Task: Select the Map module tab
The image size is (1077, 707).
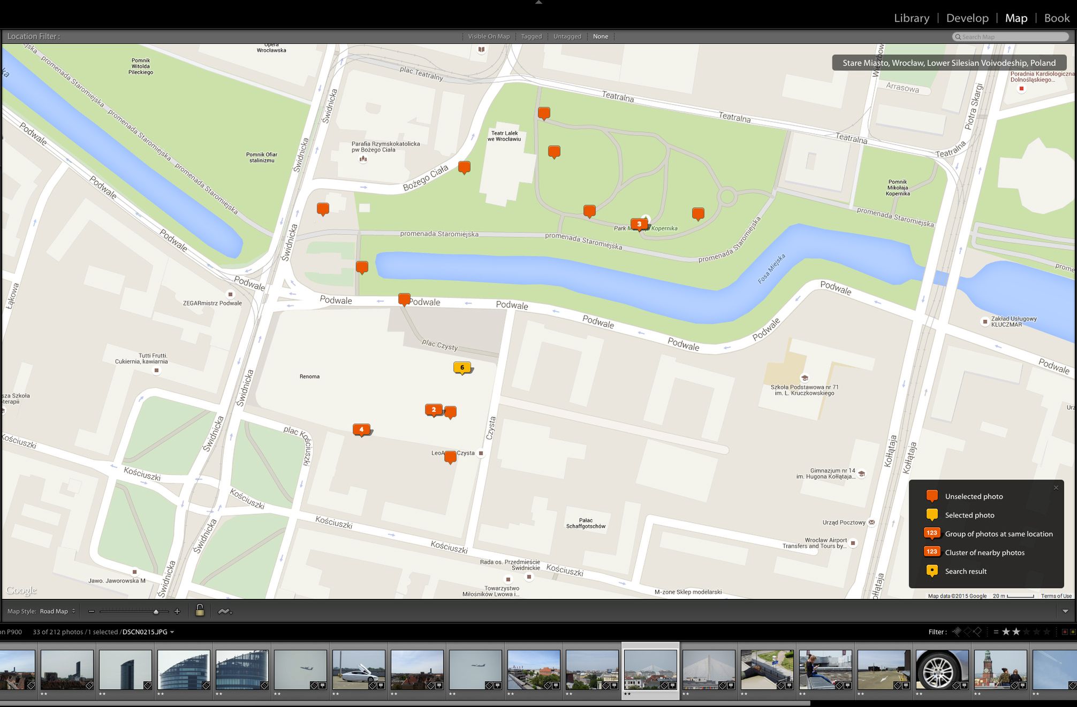Action: pos(1016,18)
